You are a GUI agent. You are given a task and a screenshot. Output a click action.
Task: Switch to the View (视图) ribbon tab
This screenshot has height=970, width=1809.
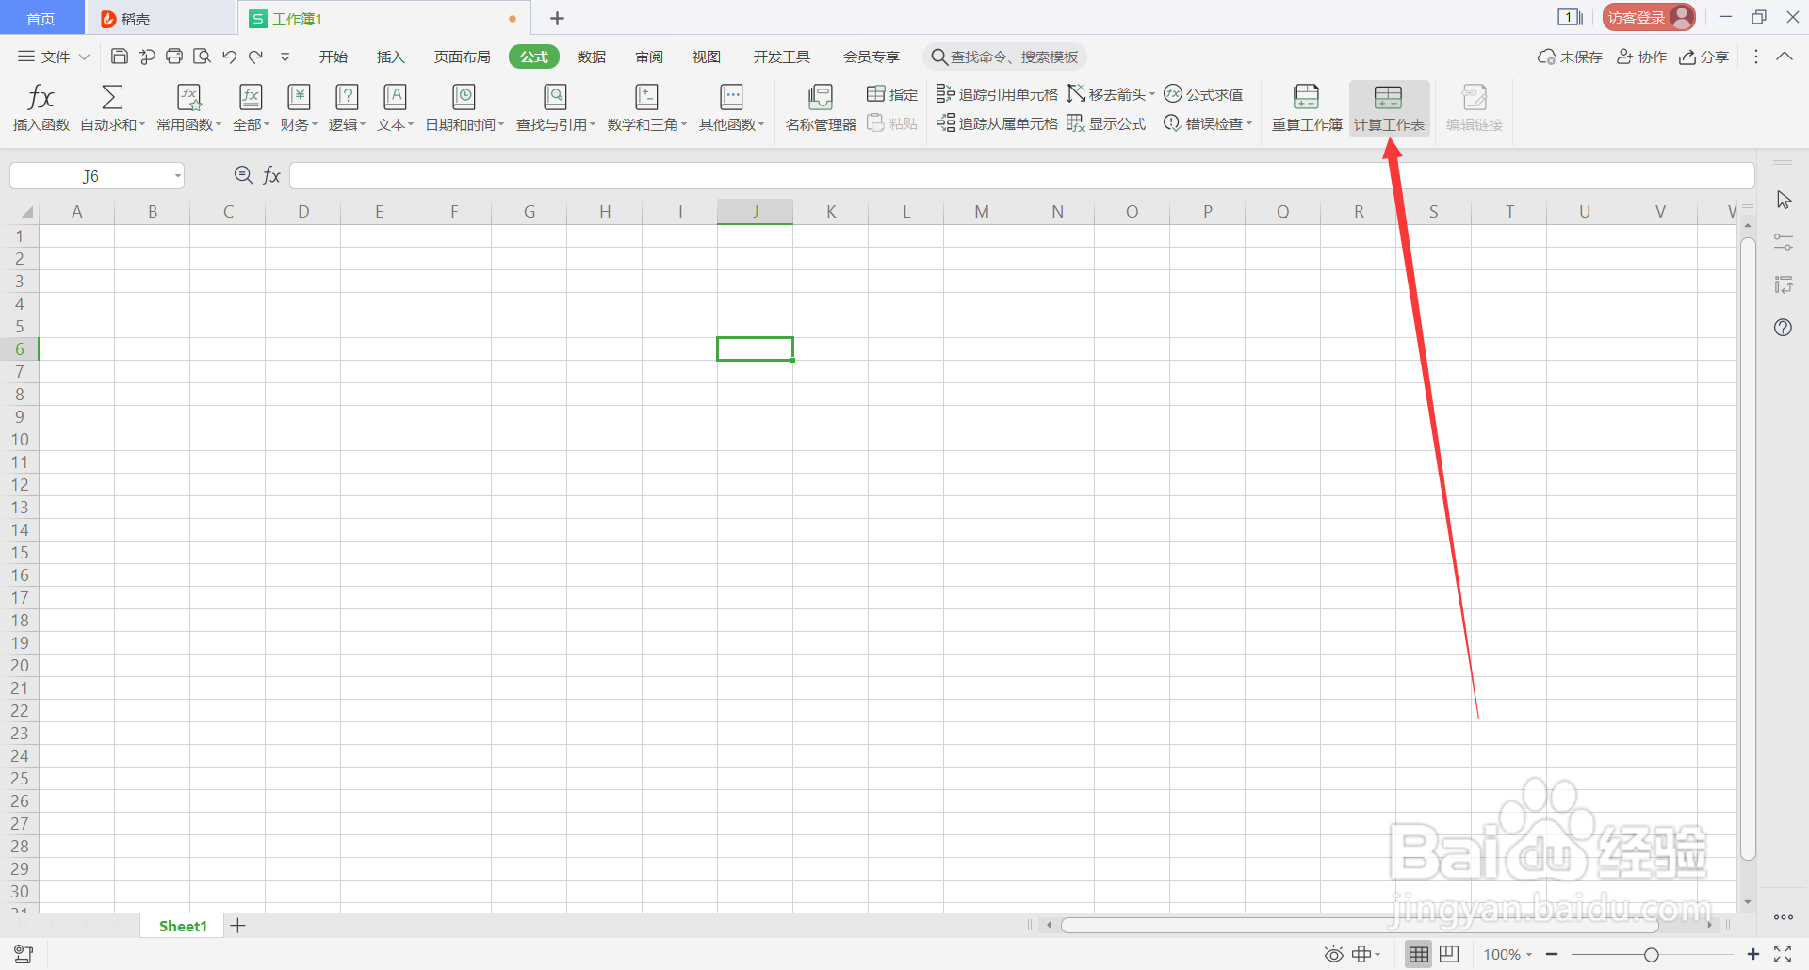(x=707, y=57)
